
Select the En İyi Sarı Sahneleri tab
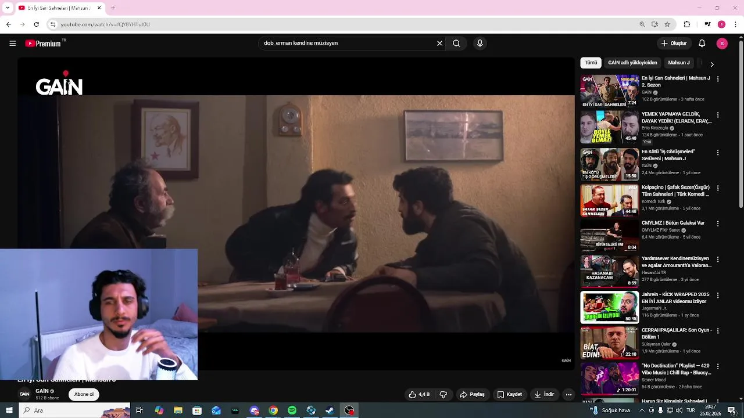click(x=59, y=8)
